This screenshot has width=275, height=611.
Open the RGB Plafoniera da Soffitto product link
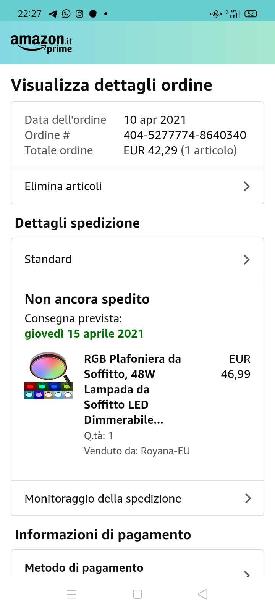pyautogui.click(x=133, y=389)
